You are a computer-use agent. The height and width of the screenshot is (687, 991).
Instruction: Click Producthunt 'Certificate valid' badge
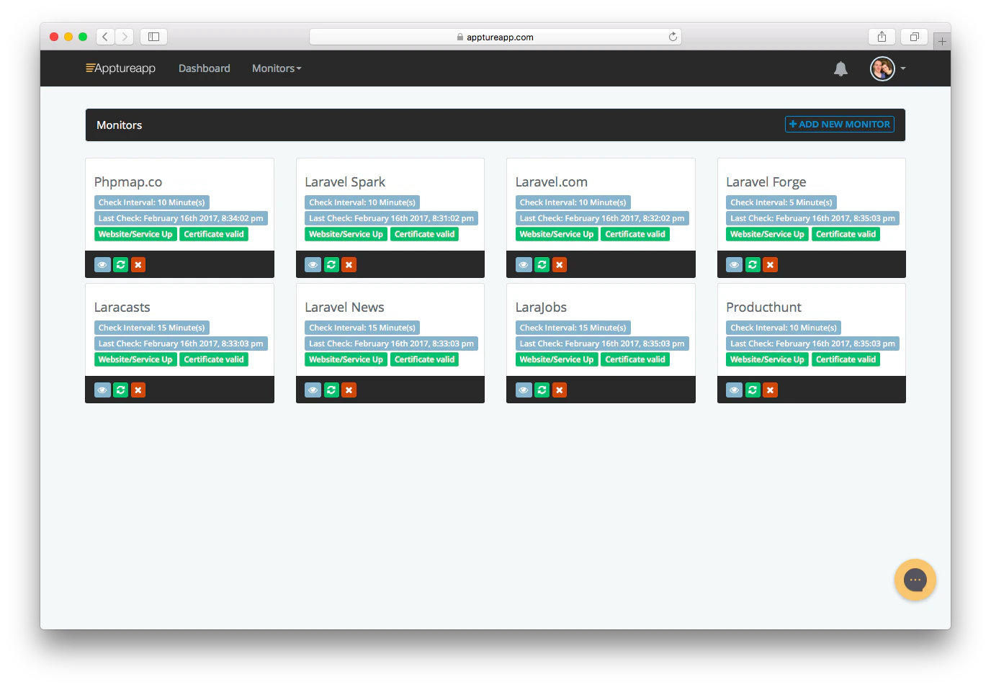point(846,359)
